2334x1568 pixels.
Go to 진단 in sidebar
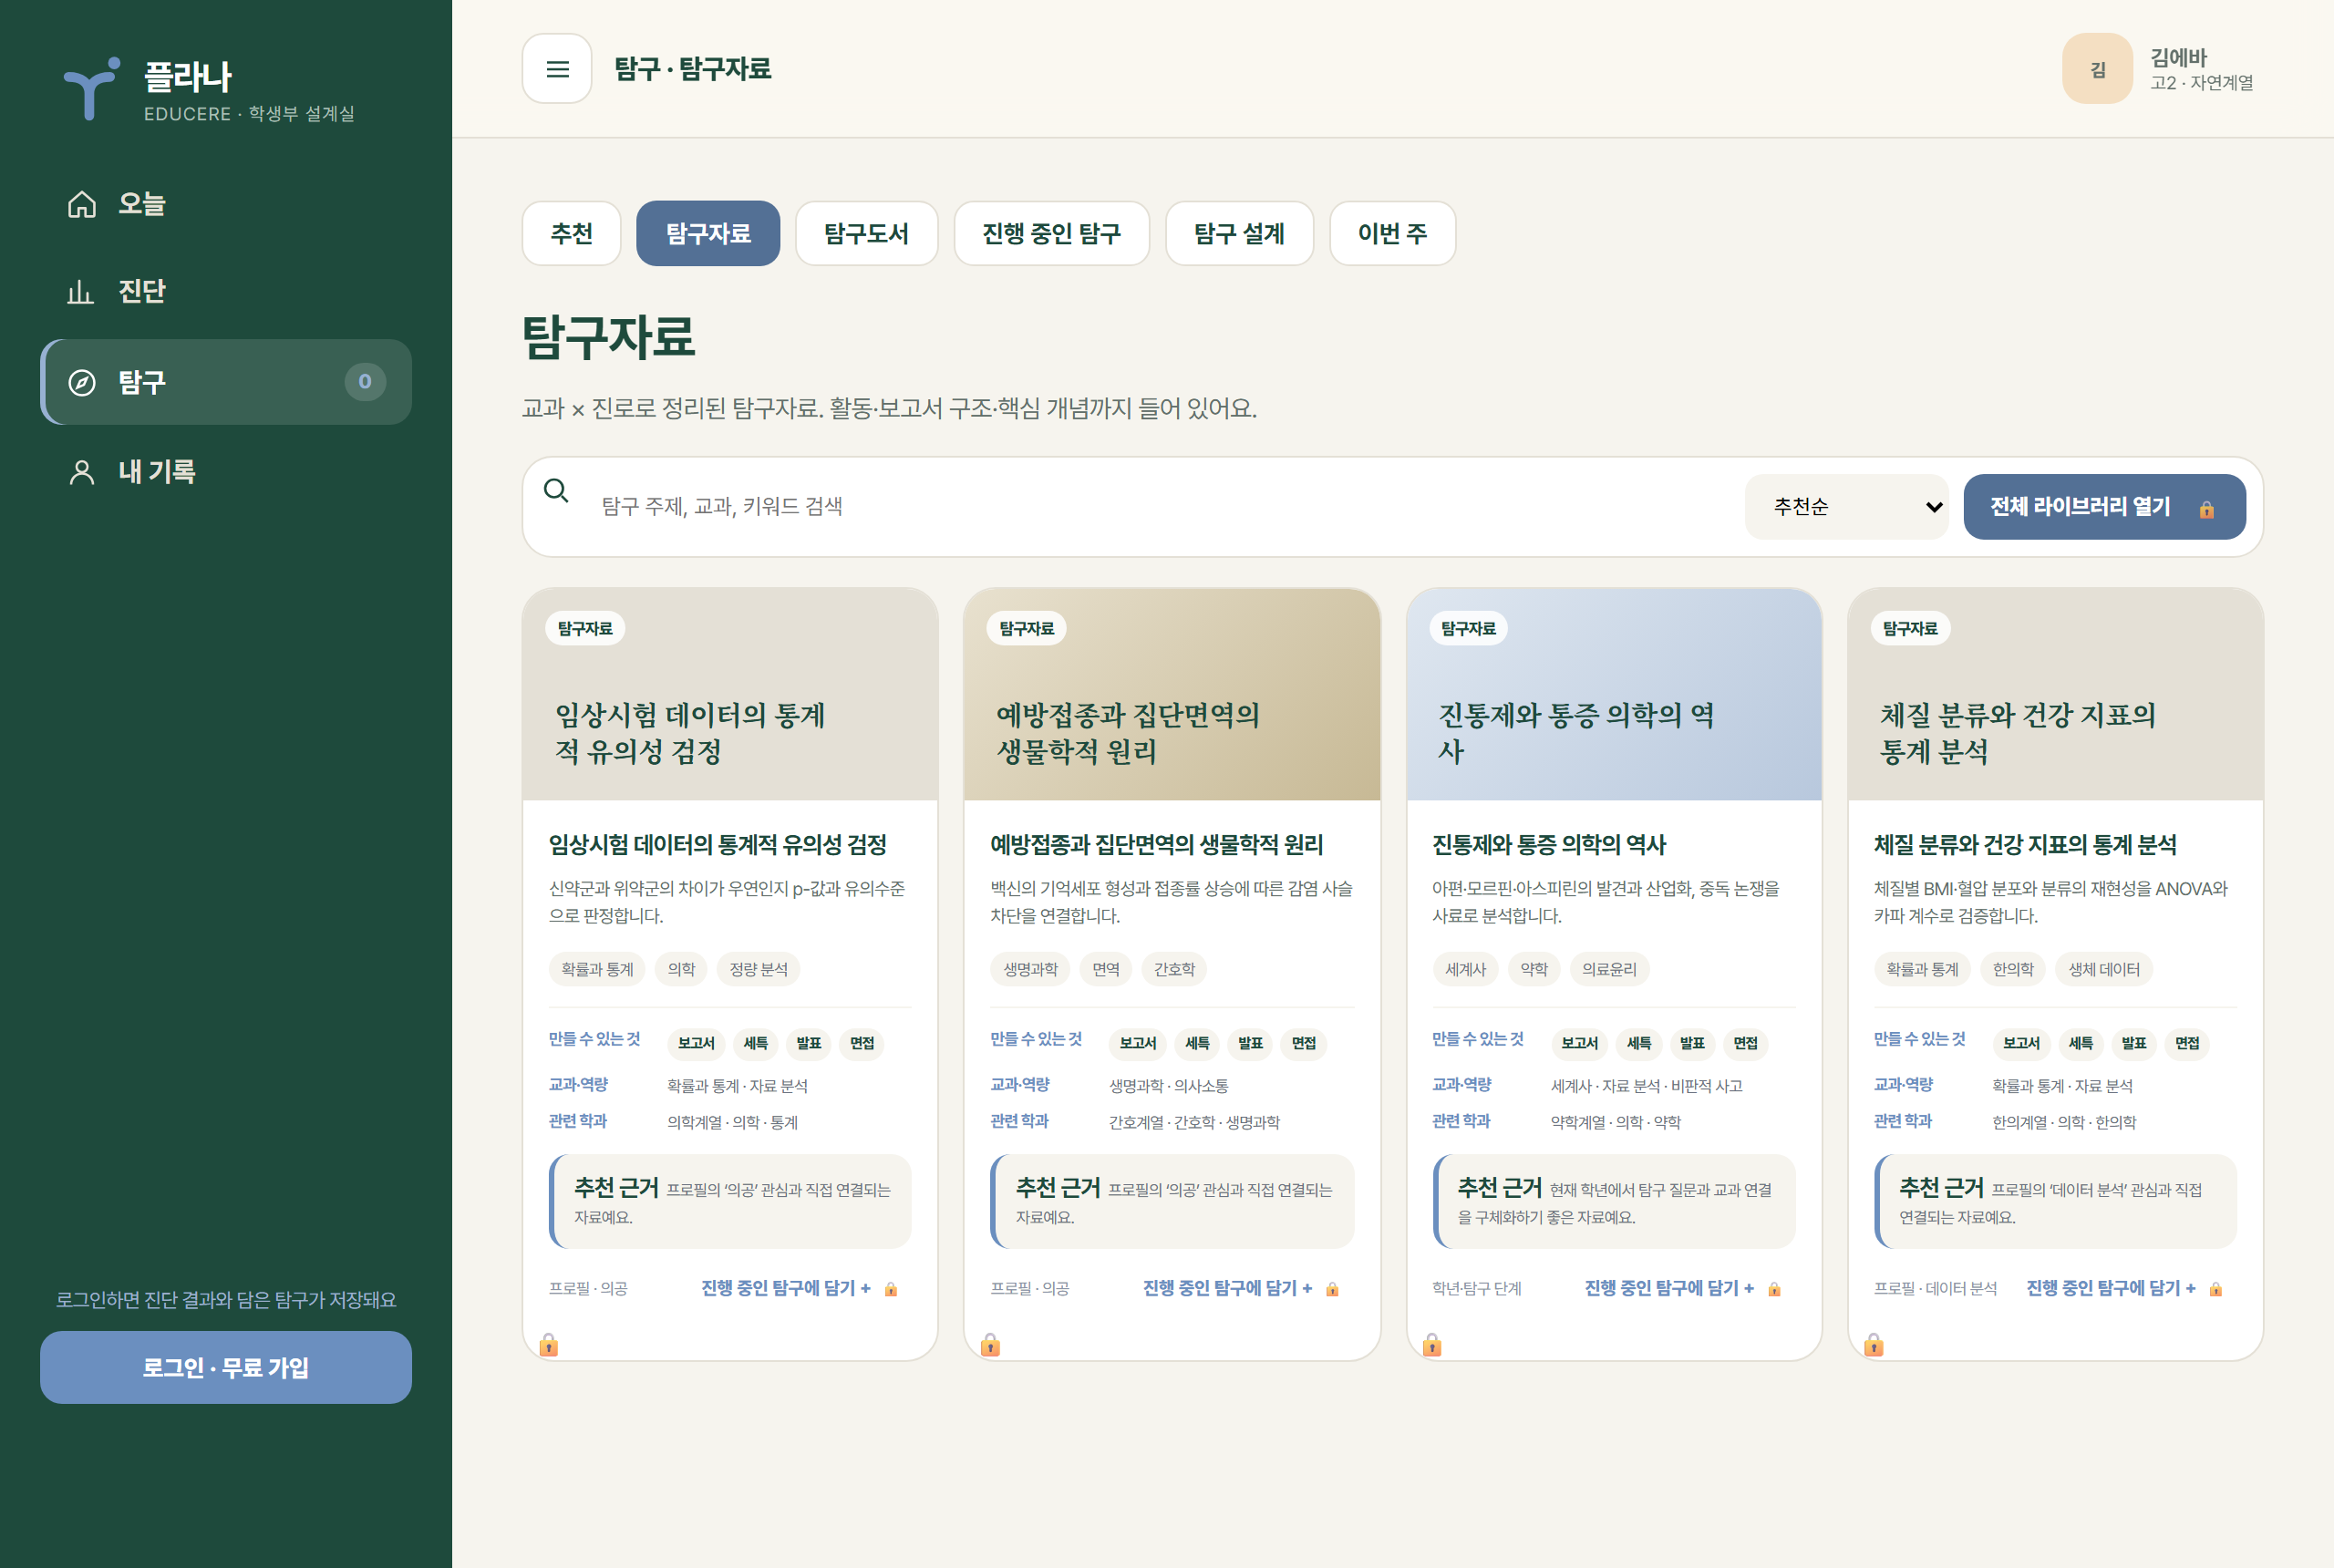[x=226, y=291]
